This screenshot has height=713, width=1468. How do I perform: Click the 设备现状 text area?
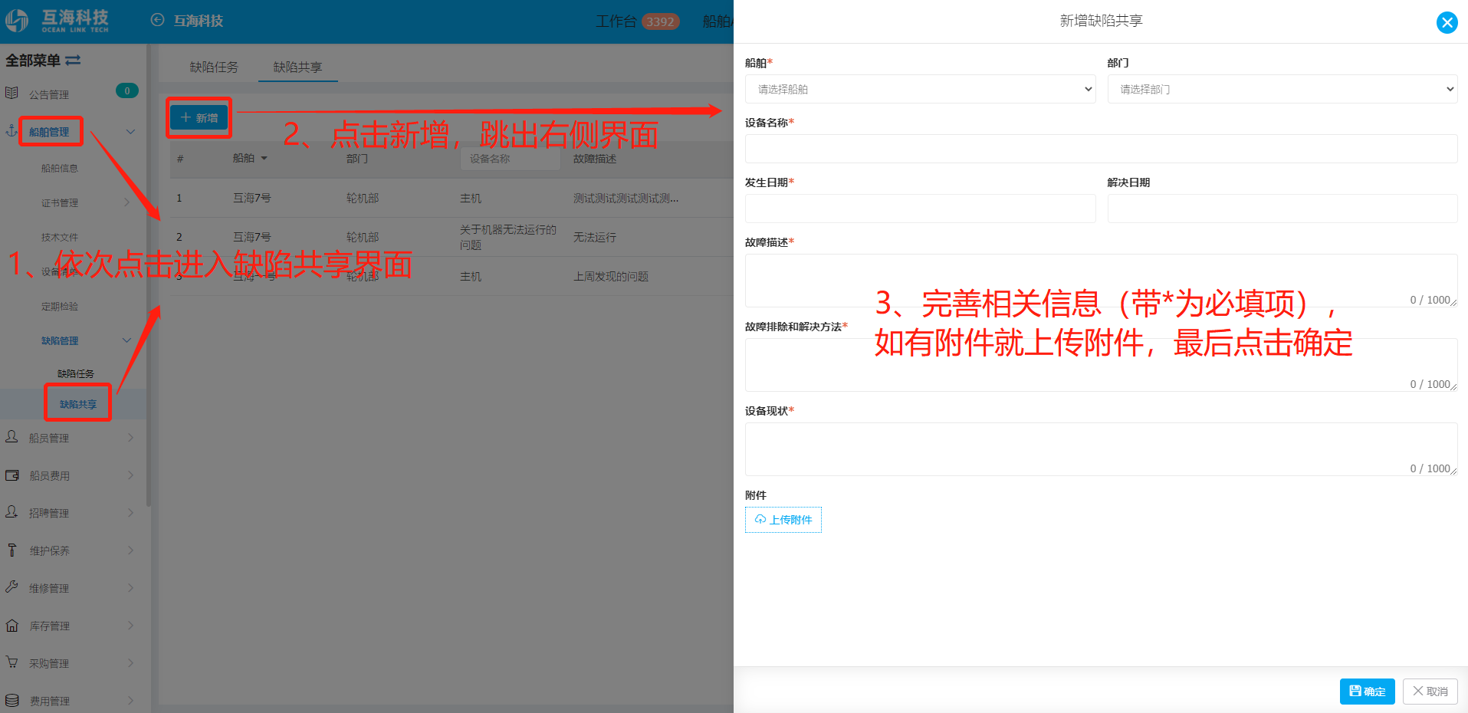(1101, 449)
